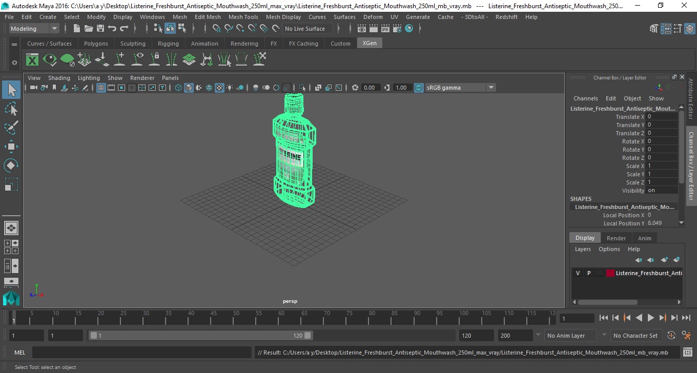This screenshot has width=697, height=373.
Task: Select the Lasso tool in toolbox
Action: tap(11, 109)
